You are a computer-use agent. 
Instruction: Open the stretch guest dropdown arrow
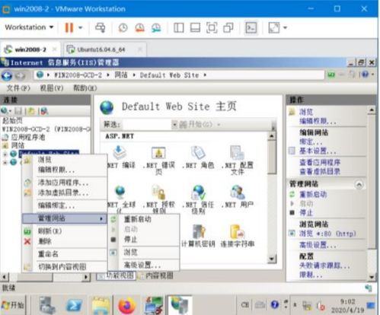click(286, 27)
